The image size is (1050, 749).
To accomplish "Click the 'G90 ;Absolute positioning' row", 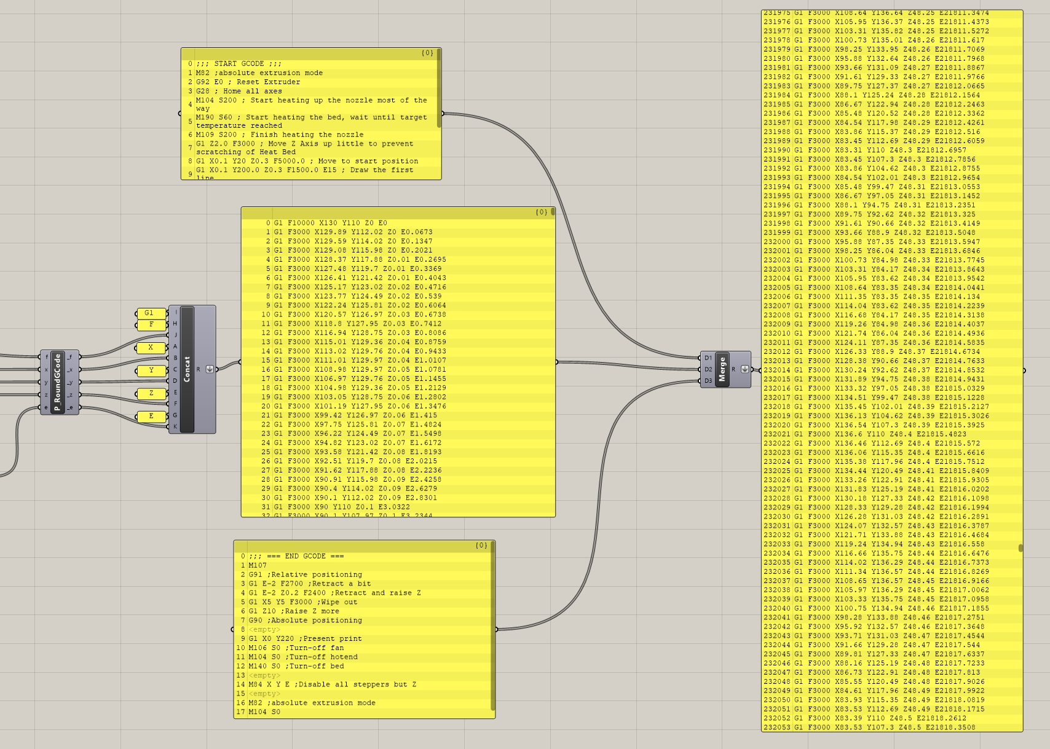I will pos(363,621).
